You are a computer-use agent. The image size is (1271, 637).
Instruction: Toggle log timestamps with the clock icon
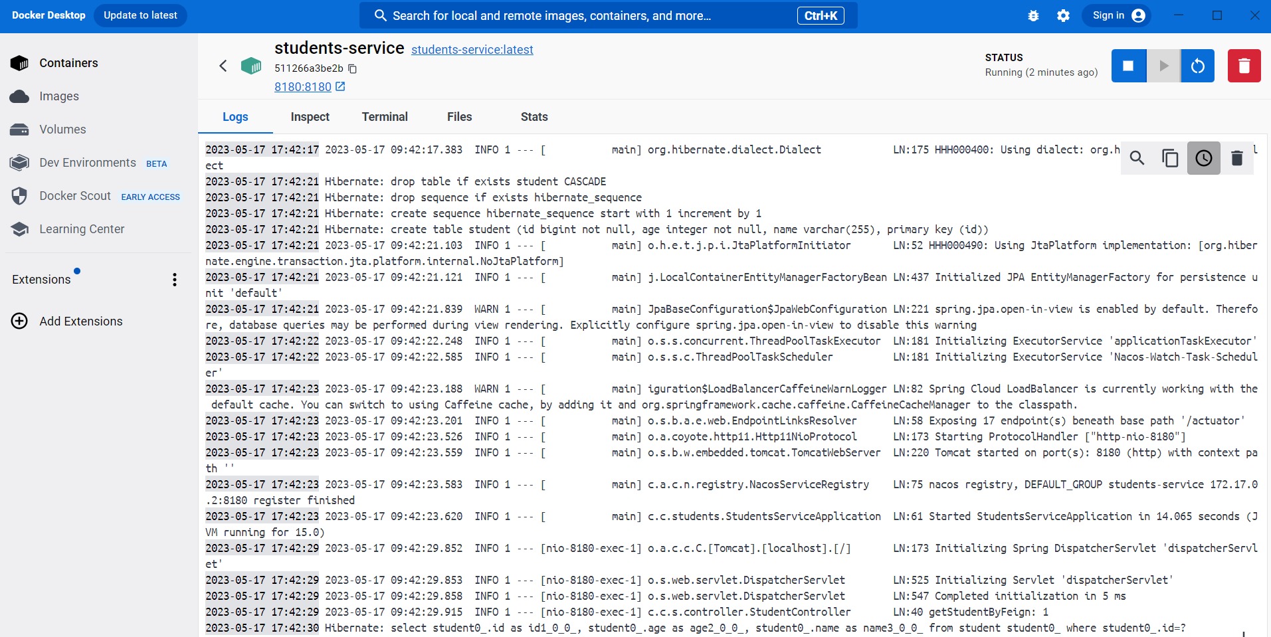tap(1203, 158)
